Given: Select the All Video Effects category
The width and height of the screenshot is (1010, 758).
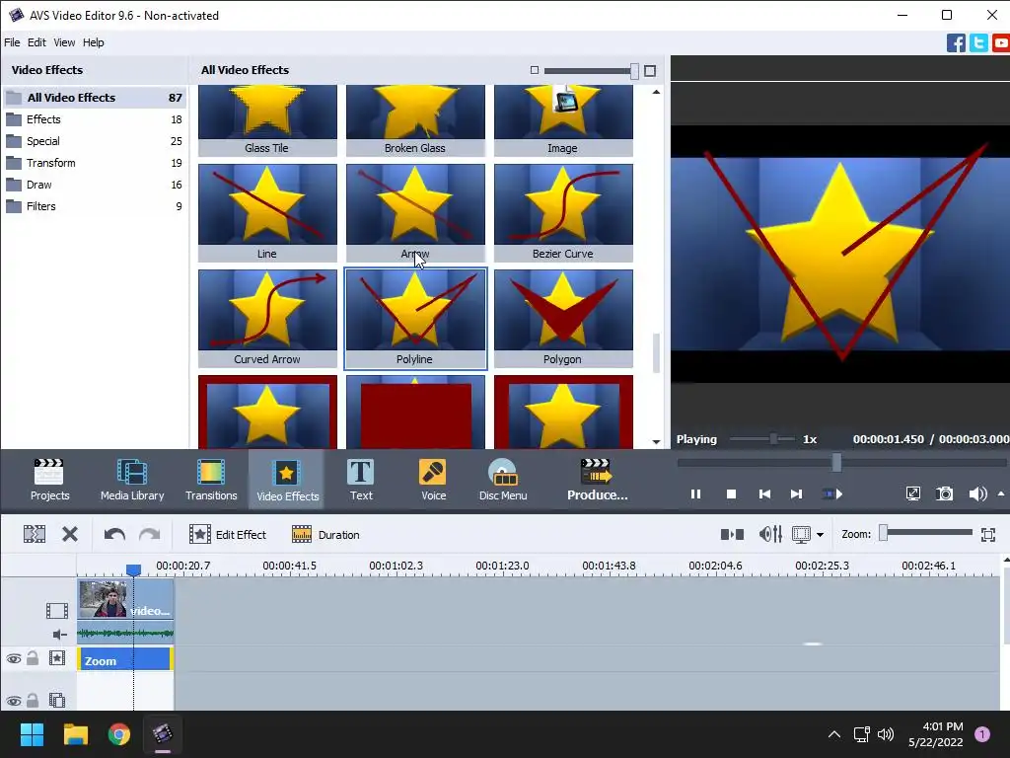Looking at the screenshot, I should [95, 98].
